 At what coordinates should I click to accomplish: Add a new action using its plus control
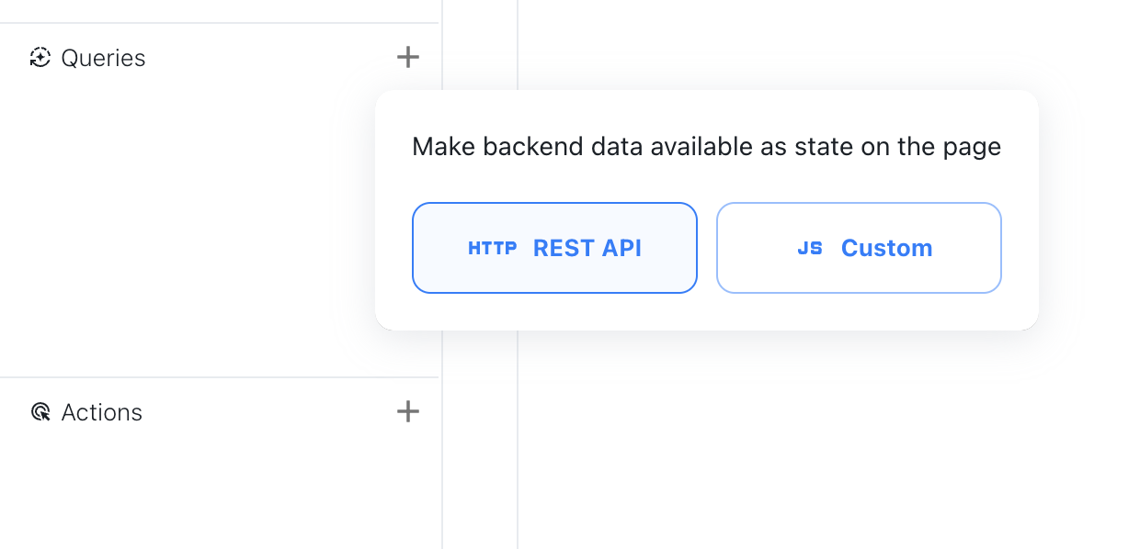pos(407,411)
